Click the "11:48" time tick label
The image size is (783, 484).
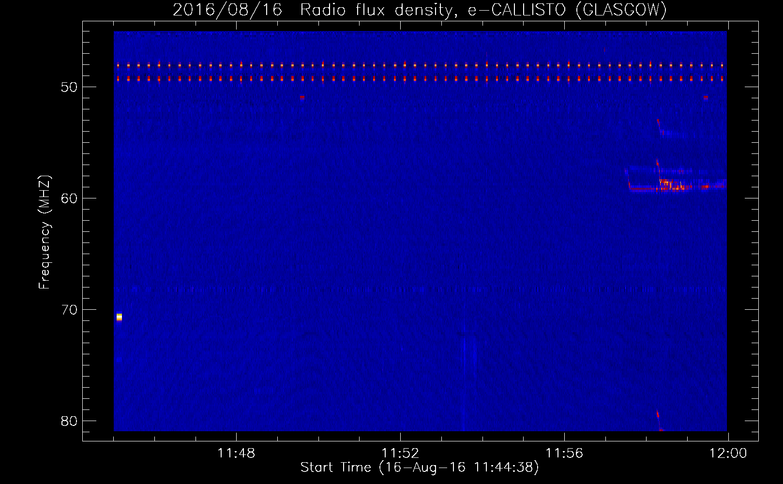(236, 454)
